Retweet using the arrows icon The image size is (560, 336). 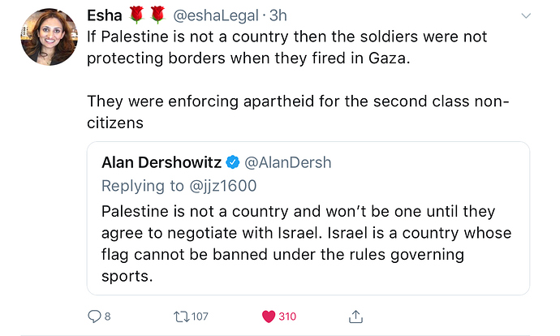(x=182, y=317)
